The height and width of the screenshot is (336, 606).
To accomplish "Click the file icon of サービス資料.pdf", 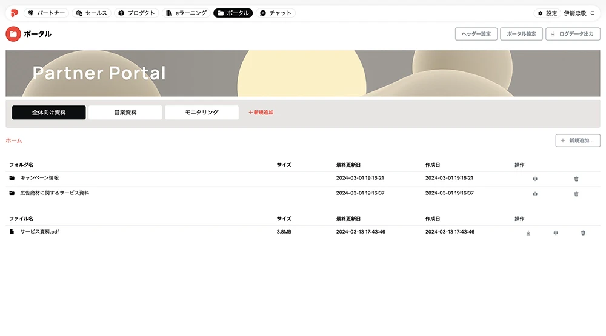I will tap(12, 232).
